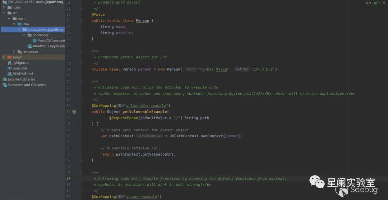
Task: Select the README.md file
Action: click(x=23, y=73)
